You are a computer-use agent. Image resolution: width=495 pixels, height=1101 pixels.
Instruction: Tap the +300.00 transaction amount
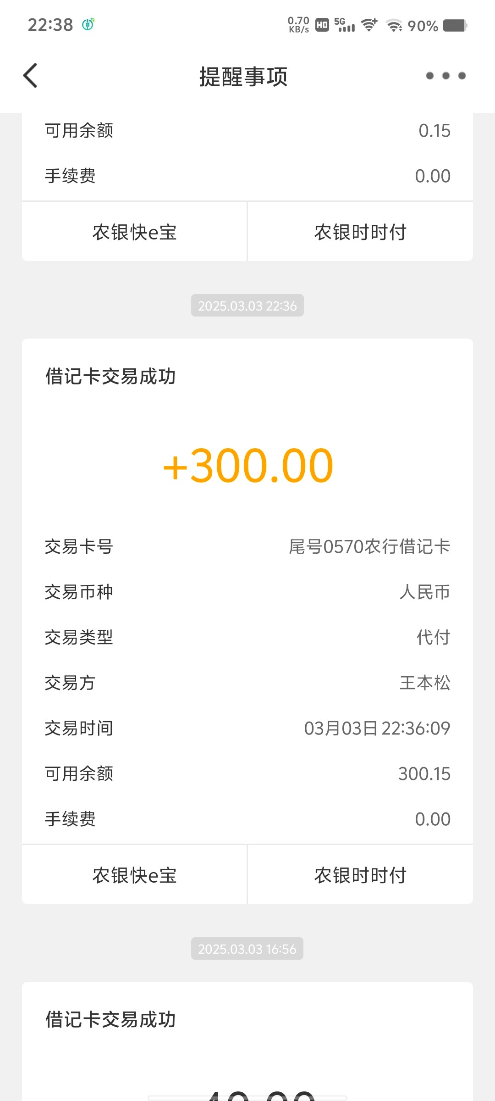click(x=248, y=466)
